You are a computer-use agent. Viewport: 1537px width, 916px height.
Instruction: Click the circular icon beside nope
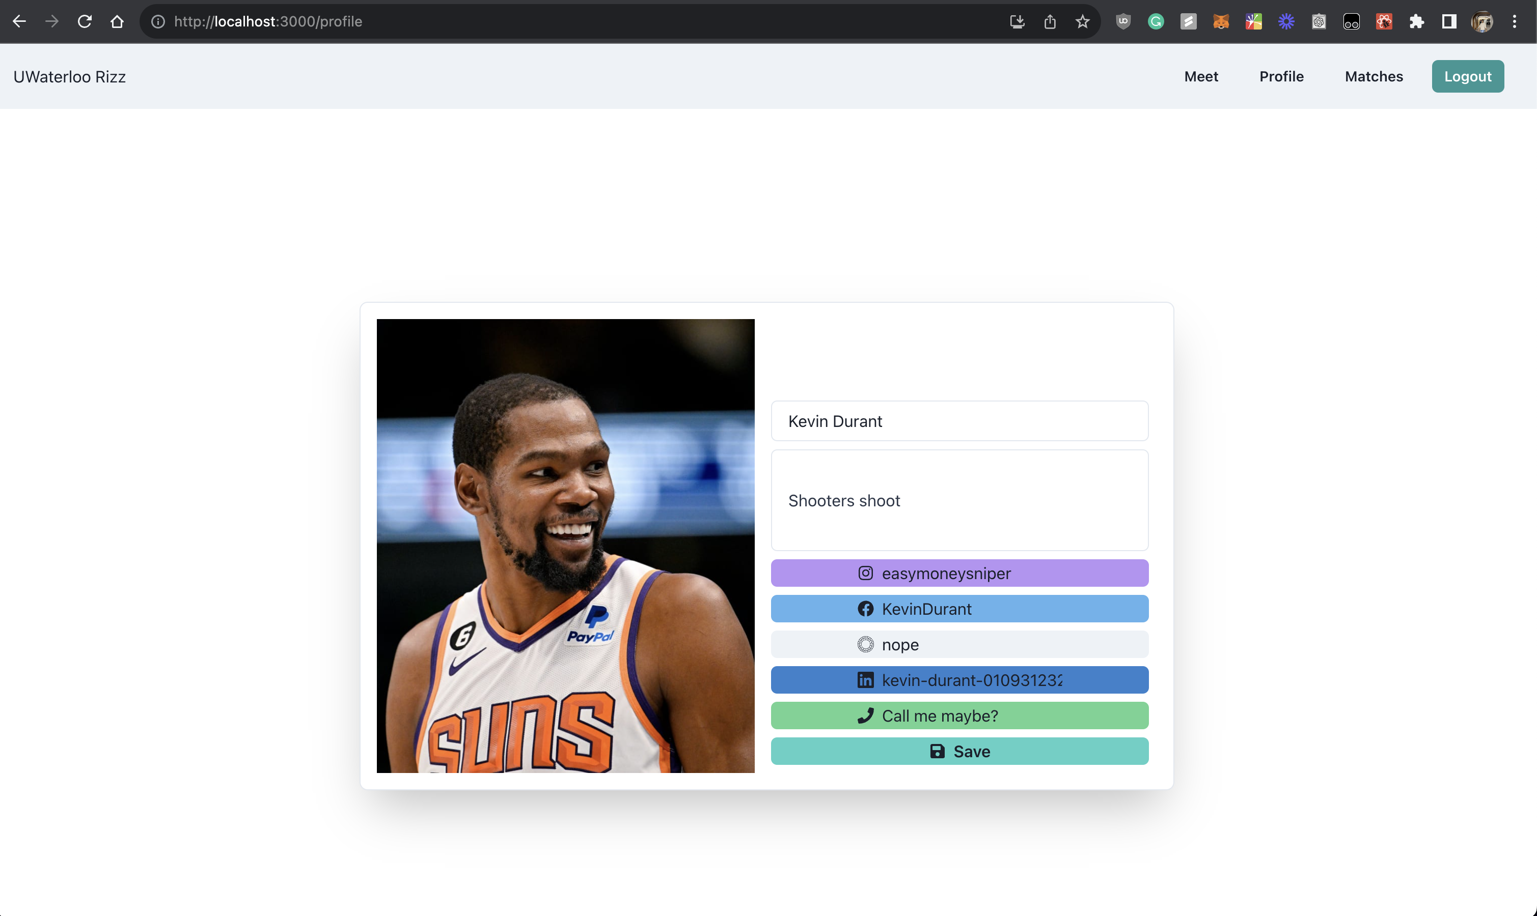865,644
